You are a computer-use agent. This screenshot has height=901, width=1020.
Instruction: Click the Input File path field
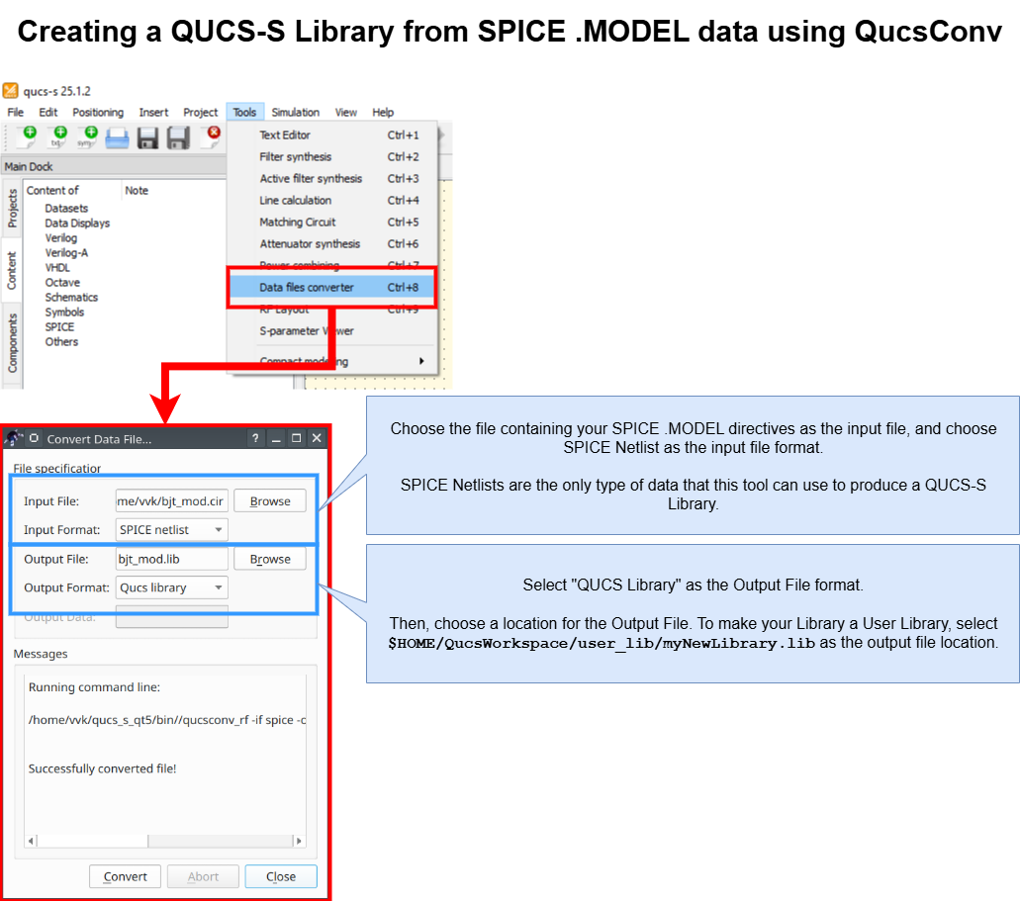click(x=172, y=500)
